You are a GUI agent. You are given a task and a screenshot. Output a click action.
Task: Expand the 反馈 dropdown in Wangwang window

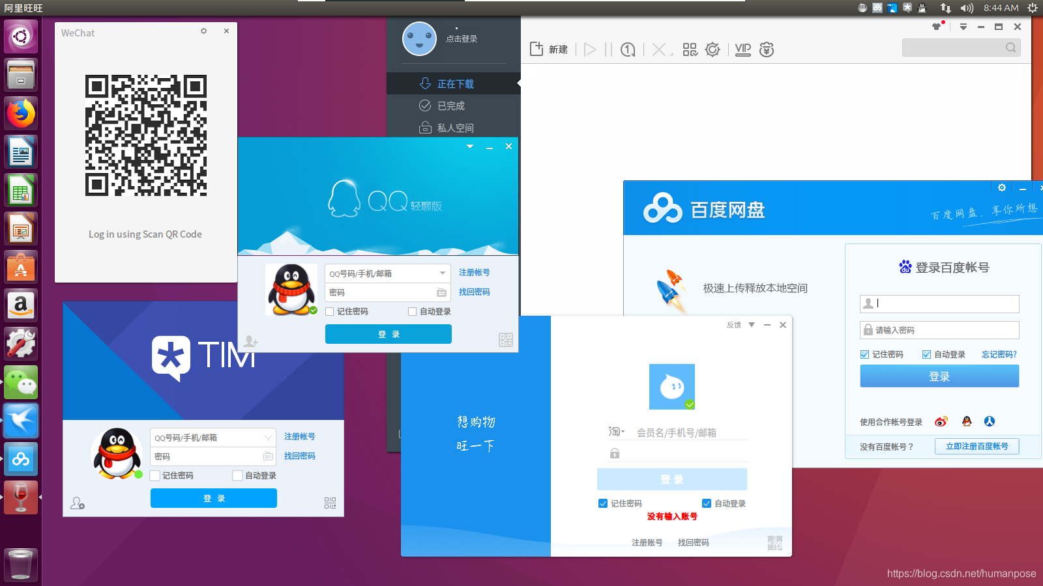click(752, 324)
